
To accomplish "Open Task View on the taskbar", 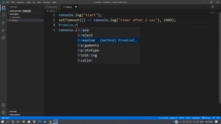I will tap(18, 122).
